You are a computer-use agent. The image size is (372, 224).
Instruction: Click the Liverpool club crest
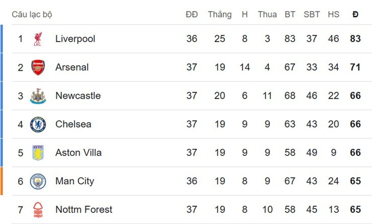click(38, 39)
